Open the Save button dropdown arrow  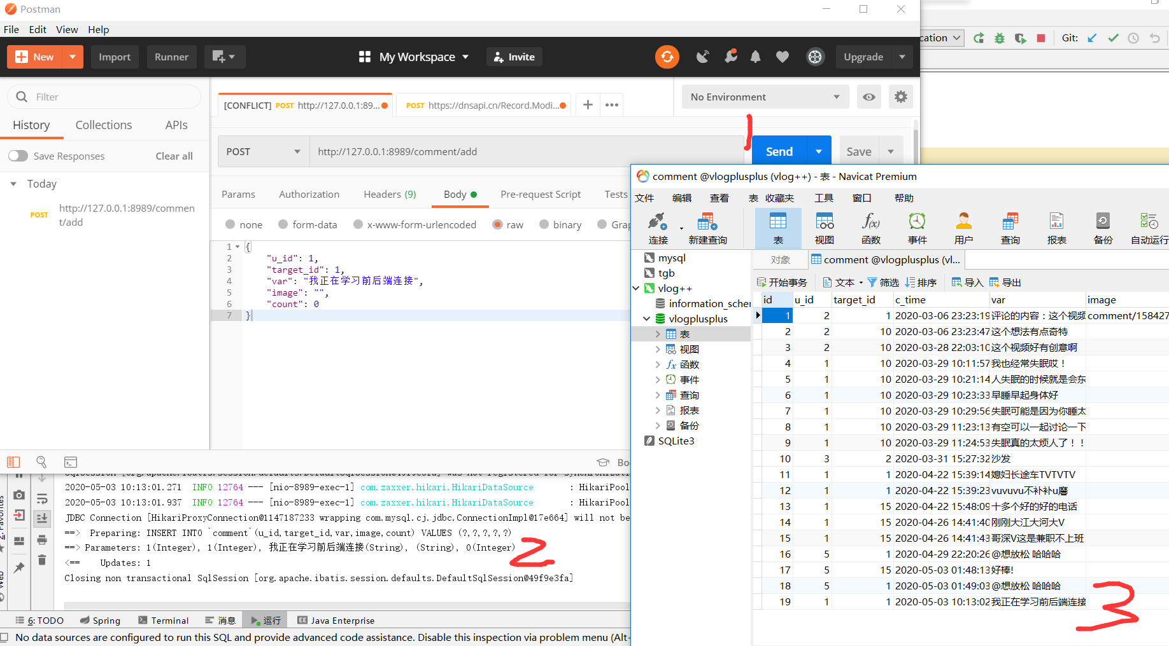coord(891,151)
